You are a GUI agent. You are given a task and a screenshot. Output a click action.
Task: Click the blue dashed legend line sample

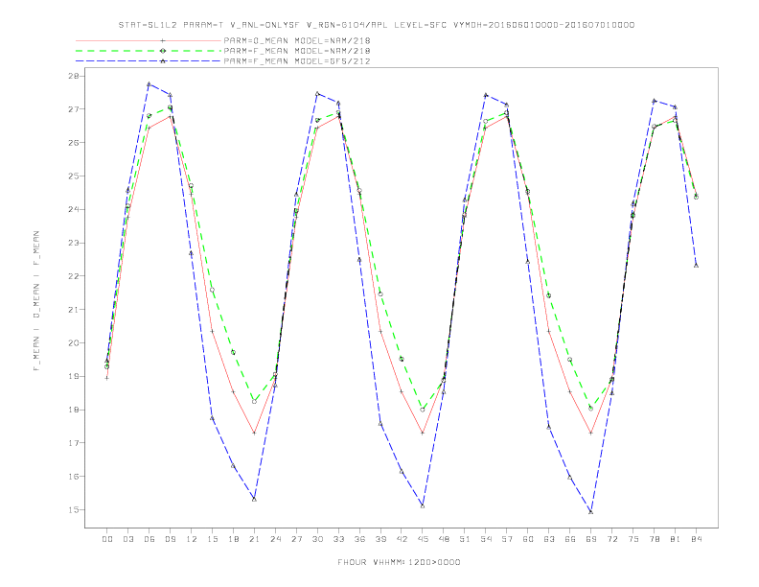(x=149, y=61)
